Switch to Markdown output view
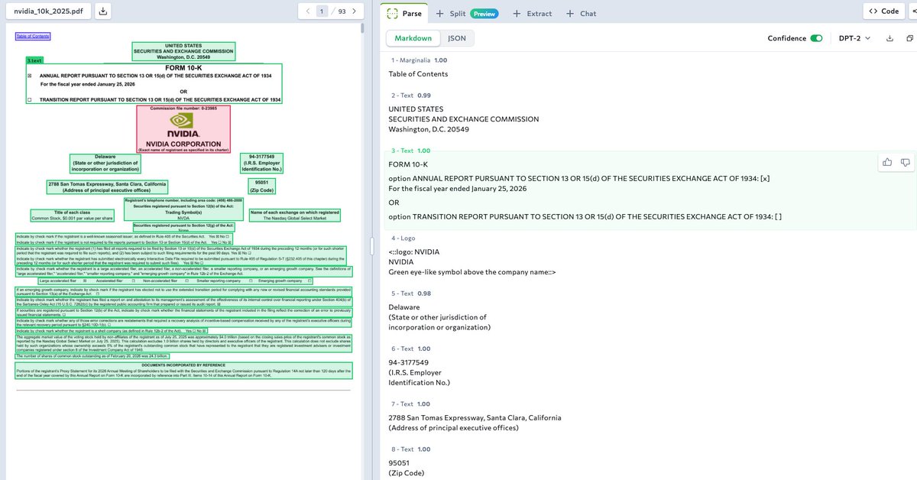This screenshot has width=917, height=480. (413, 38)
